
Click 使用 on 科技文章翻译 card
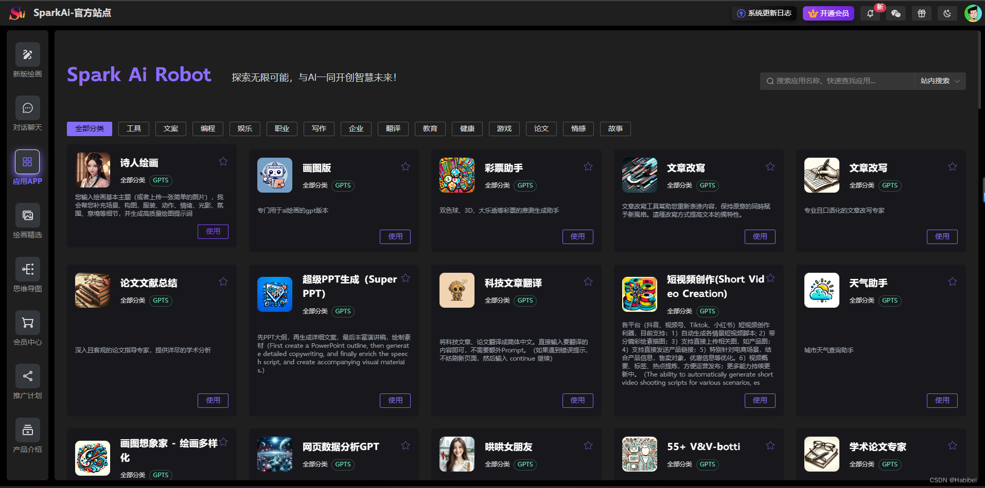coord(578,401)
